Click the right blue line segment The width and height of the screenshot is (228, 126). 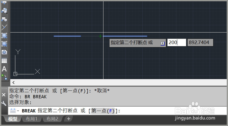click(125, 36)
